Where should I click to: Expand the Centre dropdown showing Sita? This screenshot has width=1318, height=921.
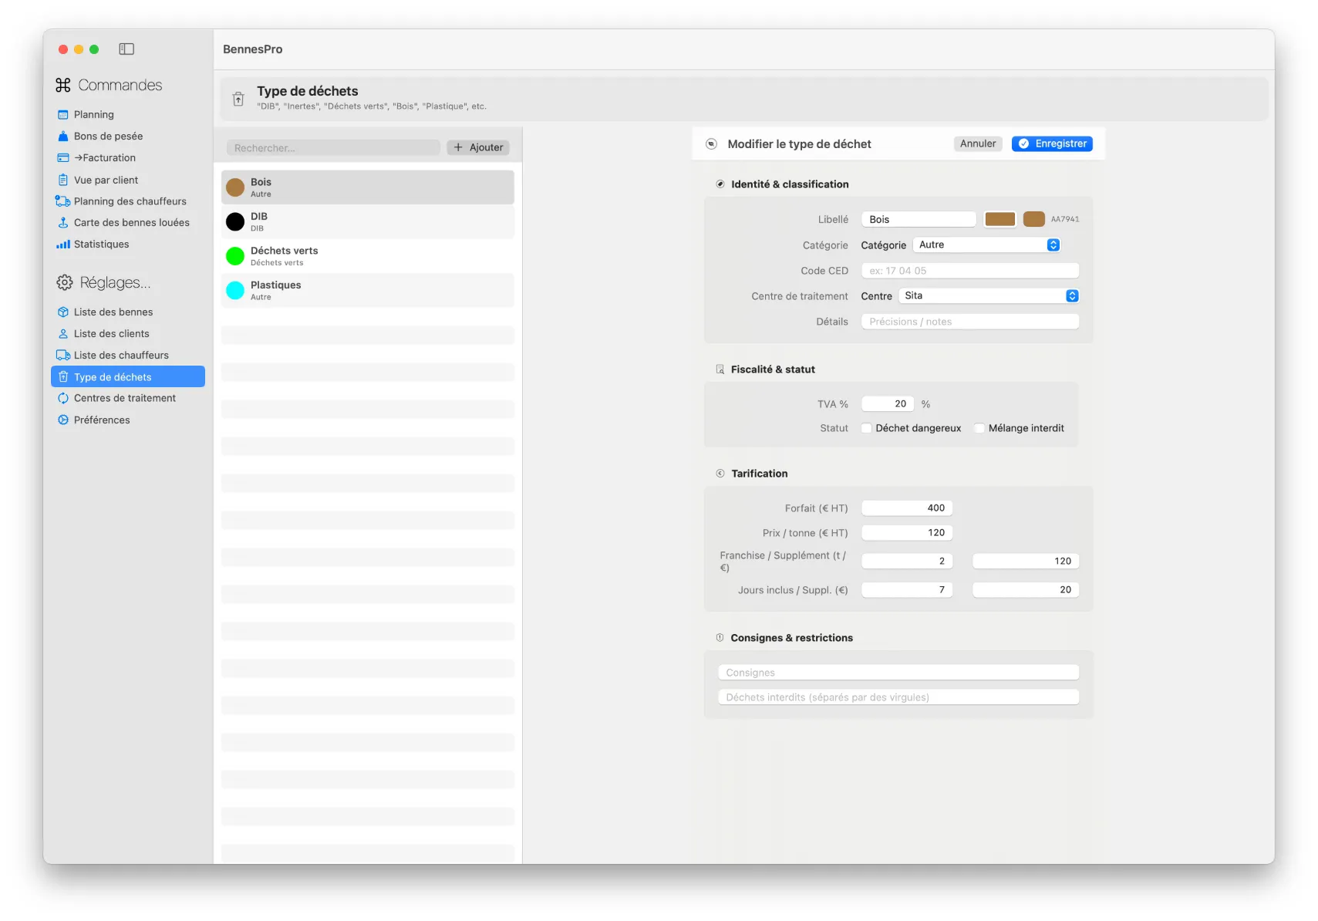coord(988,296)
